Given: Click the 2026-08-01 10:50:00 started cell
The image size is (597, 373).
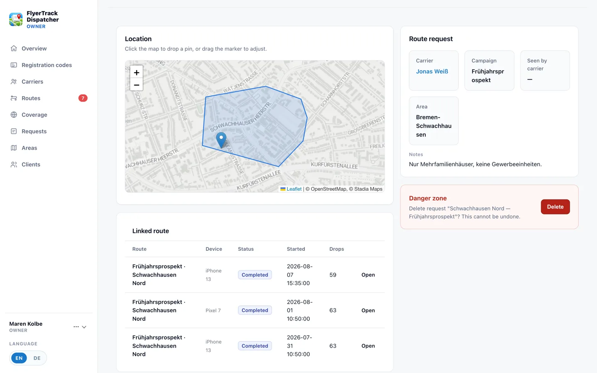Looking at the screenshot, I should [300, 310].
